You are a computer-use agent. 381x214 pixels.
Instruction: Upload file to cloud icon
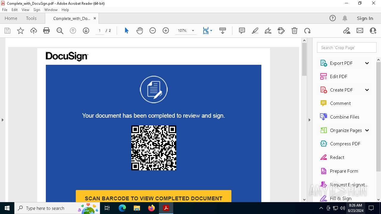(34, 31)
